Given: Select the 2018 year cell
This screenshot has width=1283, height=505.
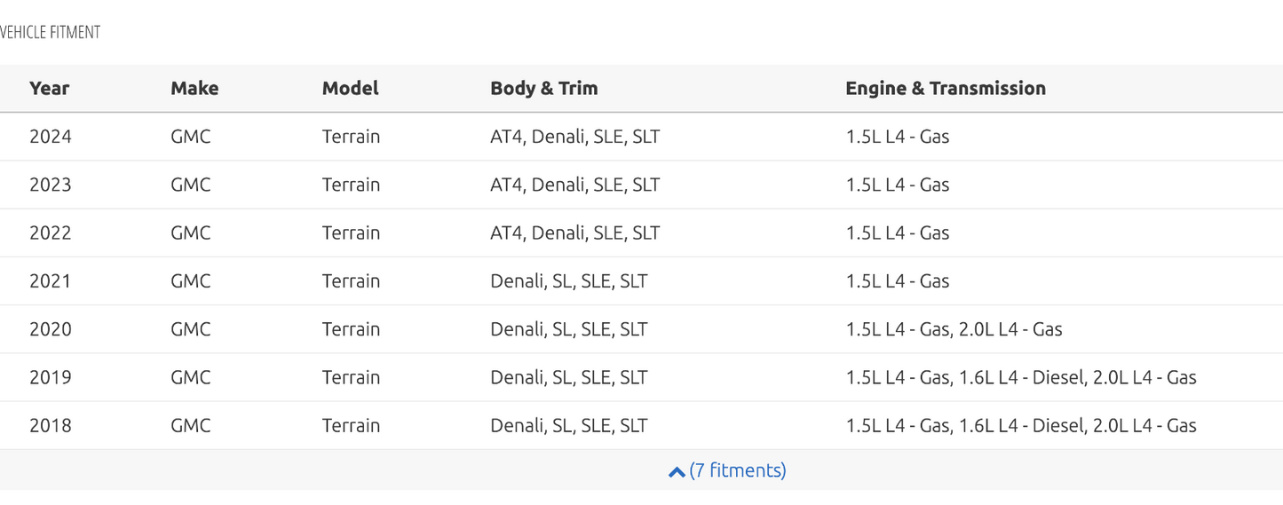Looking at the screenshot, I should pyautogui.click(x=51, y=425).
